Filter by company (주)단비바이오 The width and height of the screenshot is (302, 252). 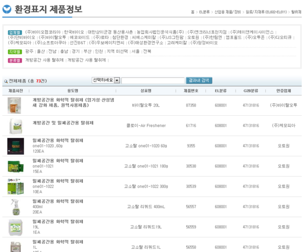pos(21,37)
